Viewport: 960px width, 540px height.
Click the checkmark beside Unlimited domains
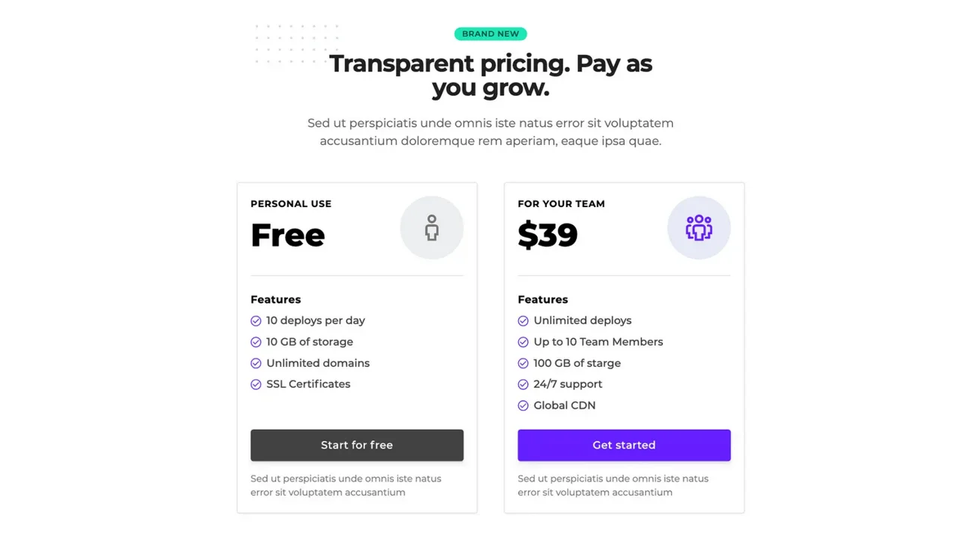[x=256, y=363]
